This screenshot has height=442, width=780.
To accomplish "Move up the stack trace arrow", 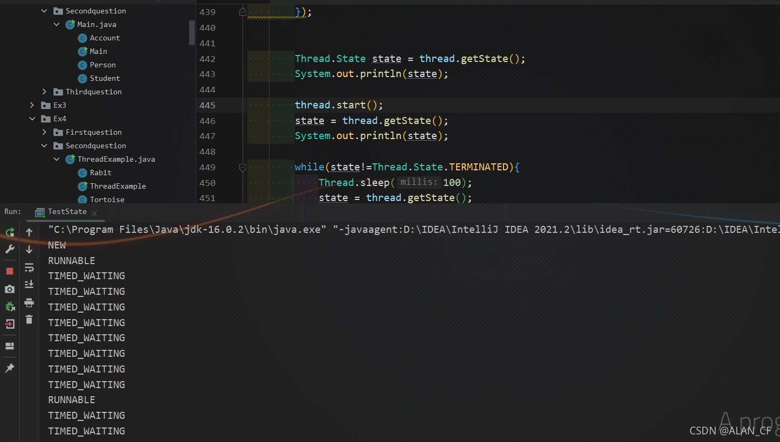I will tap(29, 232).
